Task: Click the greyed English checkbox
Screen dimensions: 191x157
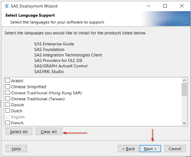Action: (8, 117)
